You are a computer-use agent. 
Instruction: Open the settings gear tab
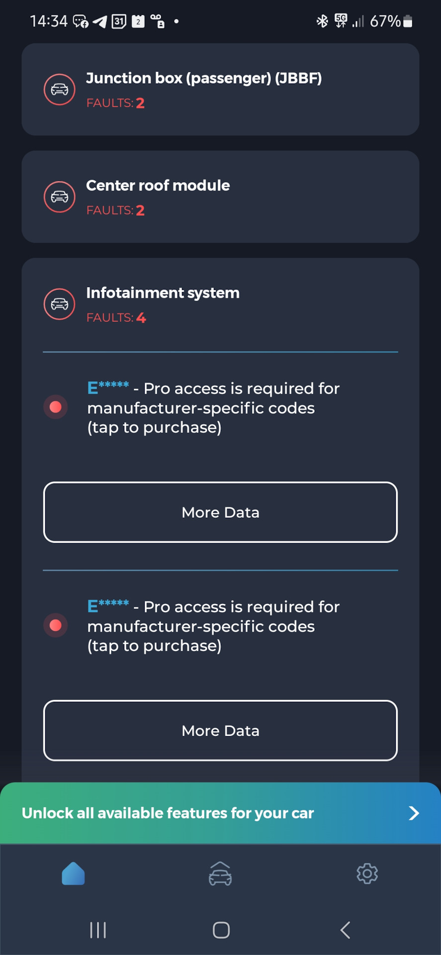[x=367, y=874]
